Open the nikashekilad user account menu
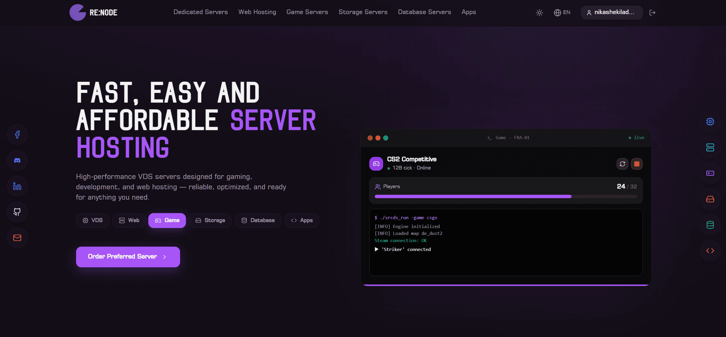The height and width of the screenshot is (337, 726). click(x=612, y=13)
